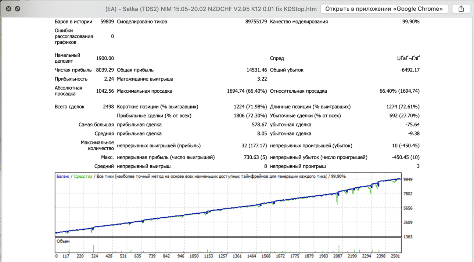Screen dimensions: 474x262
Task: Click 'Прибыльные сделки (% от всех)' label
Action: pos(154,115)
